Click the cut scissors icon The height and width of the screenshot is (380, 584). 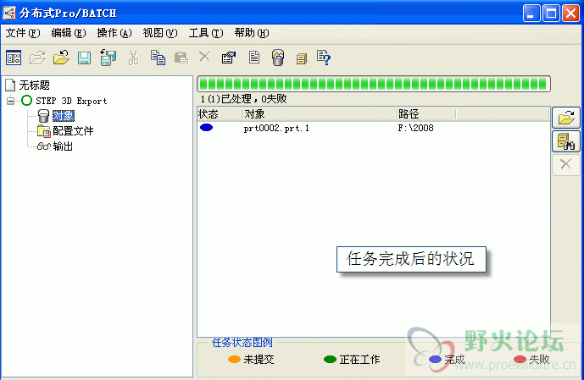point(133,58)
